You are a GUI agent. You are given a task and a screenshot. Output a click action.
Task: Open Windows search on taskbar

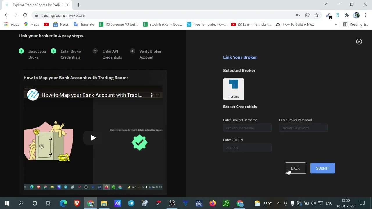[x=21, y=203]
